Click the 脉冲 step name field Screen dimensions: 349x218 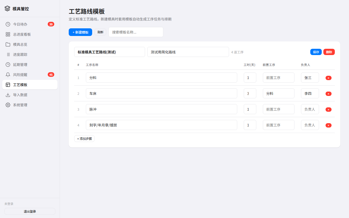(161, 109)
